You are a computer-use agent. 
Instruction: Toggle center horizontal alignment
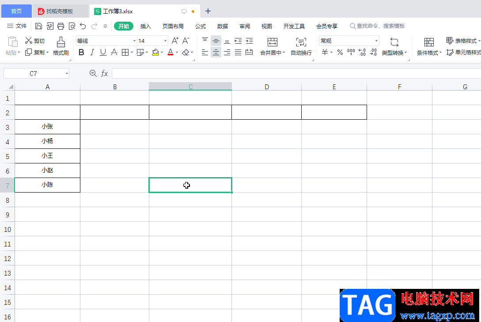coord(216,53)
